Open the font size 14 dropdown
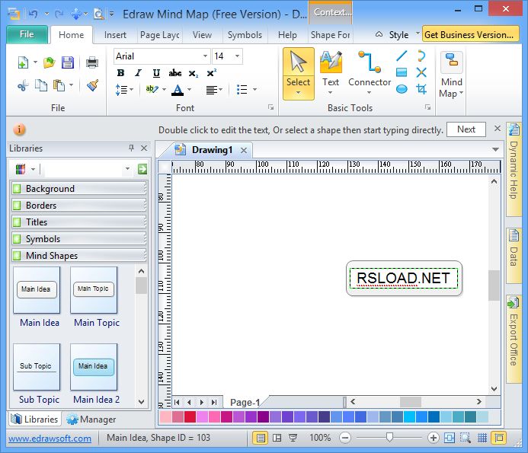 pyautogui.click(x=238, y=56)
